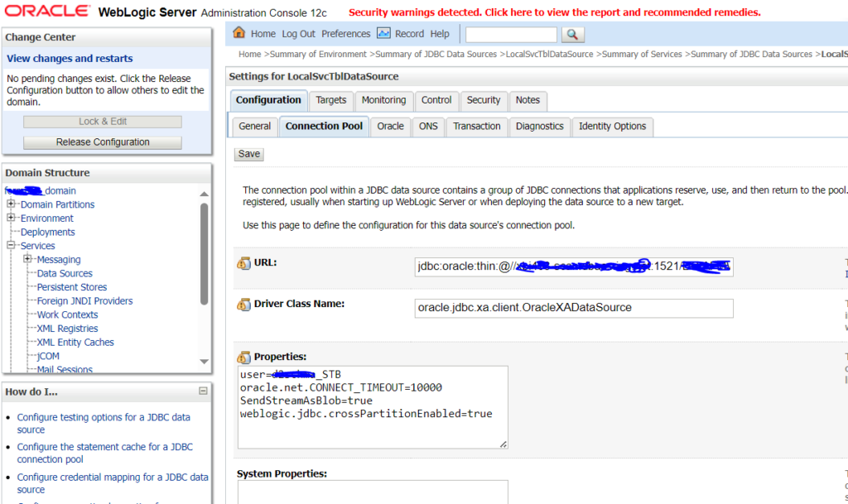This screenshot has height=504, width=848.
Task: Click the Driver Class Name input field
Action: point(574,308)
